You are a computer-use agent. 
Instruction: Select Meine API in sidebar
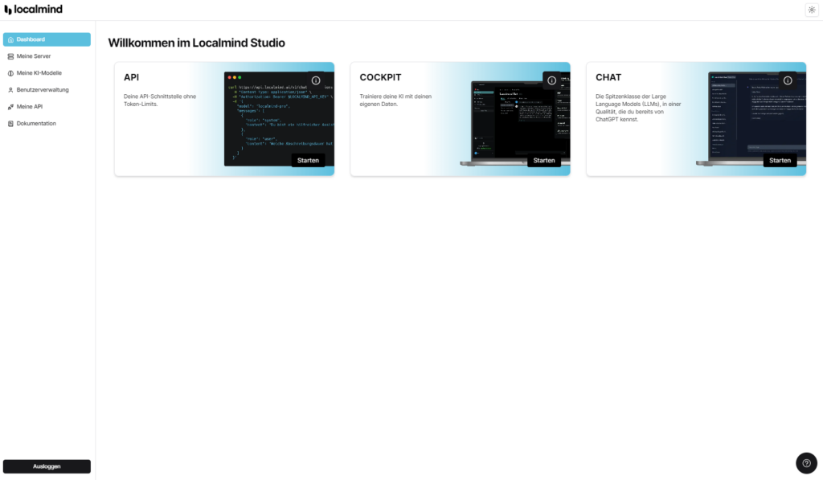tap(47, 107)
